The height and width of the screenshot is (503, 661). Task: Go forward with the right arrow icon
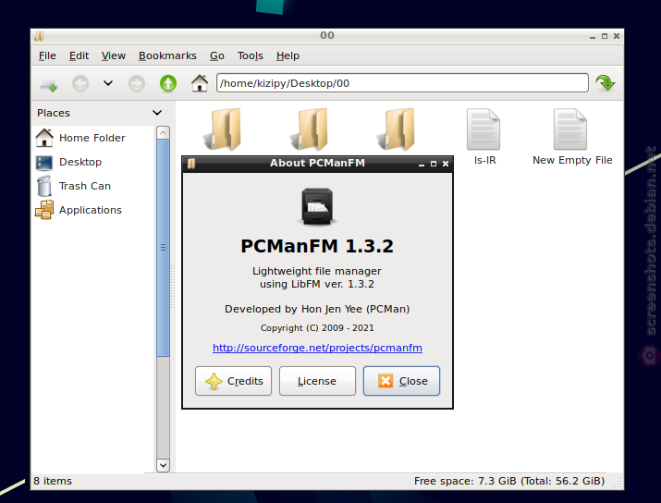pyautogui.click(x=137, y=83)
